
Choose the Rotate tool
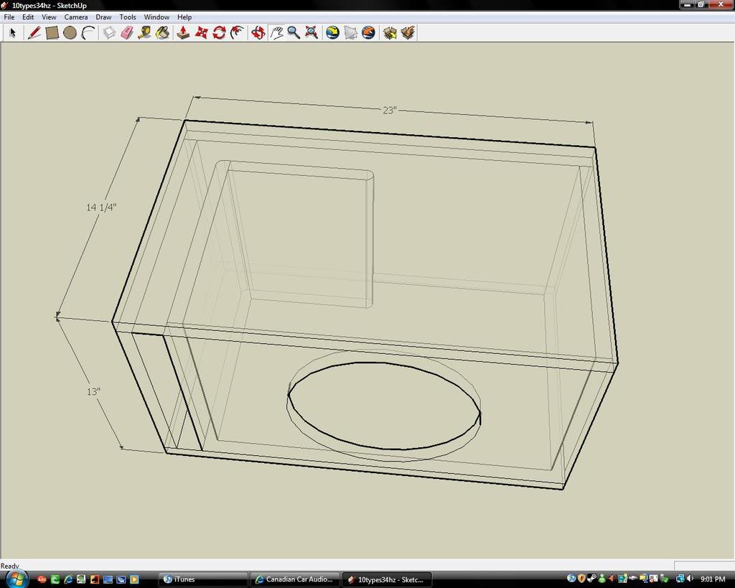pos(220,33)
